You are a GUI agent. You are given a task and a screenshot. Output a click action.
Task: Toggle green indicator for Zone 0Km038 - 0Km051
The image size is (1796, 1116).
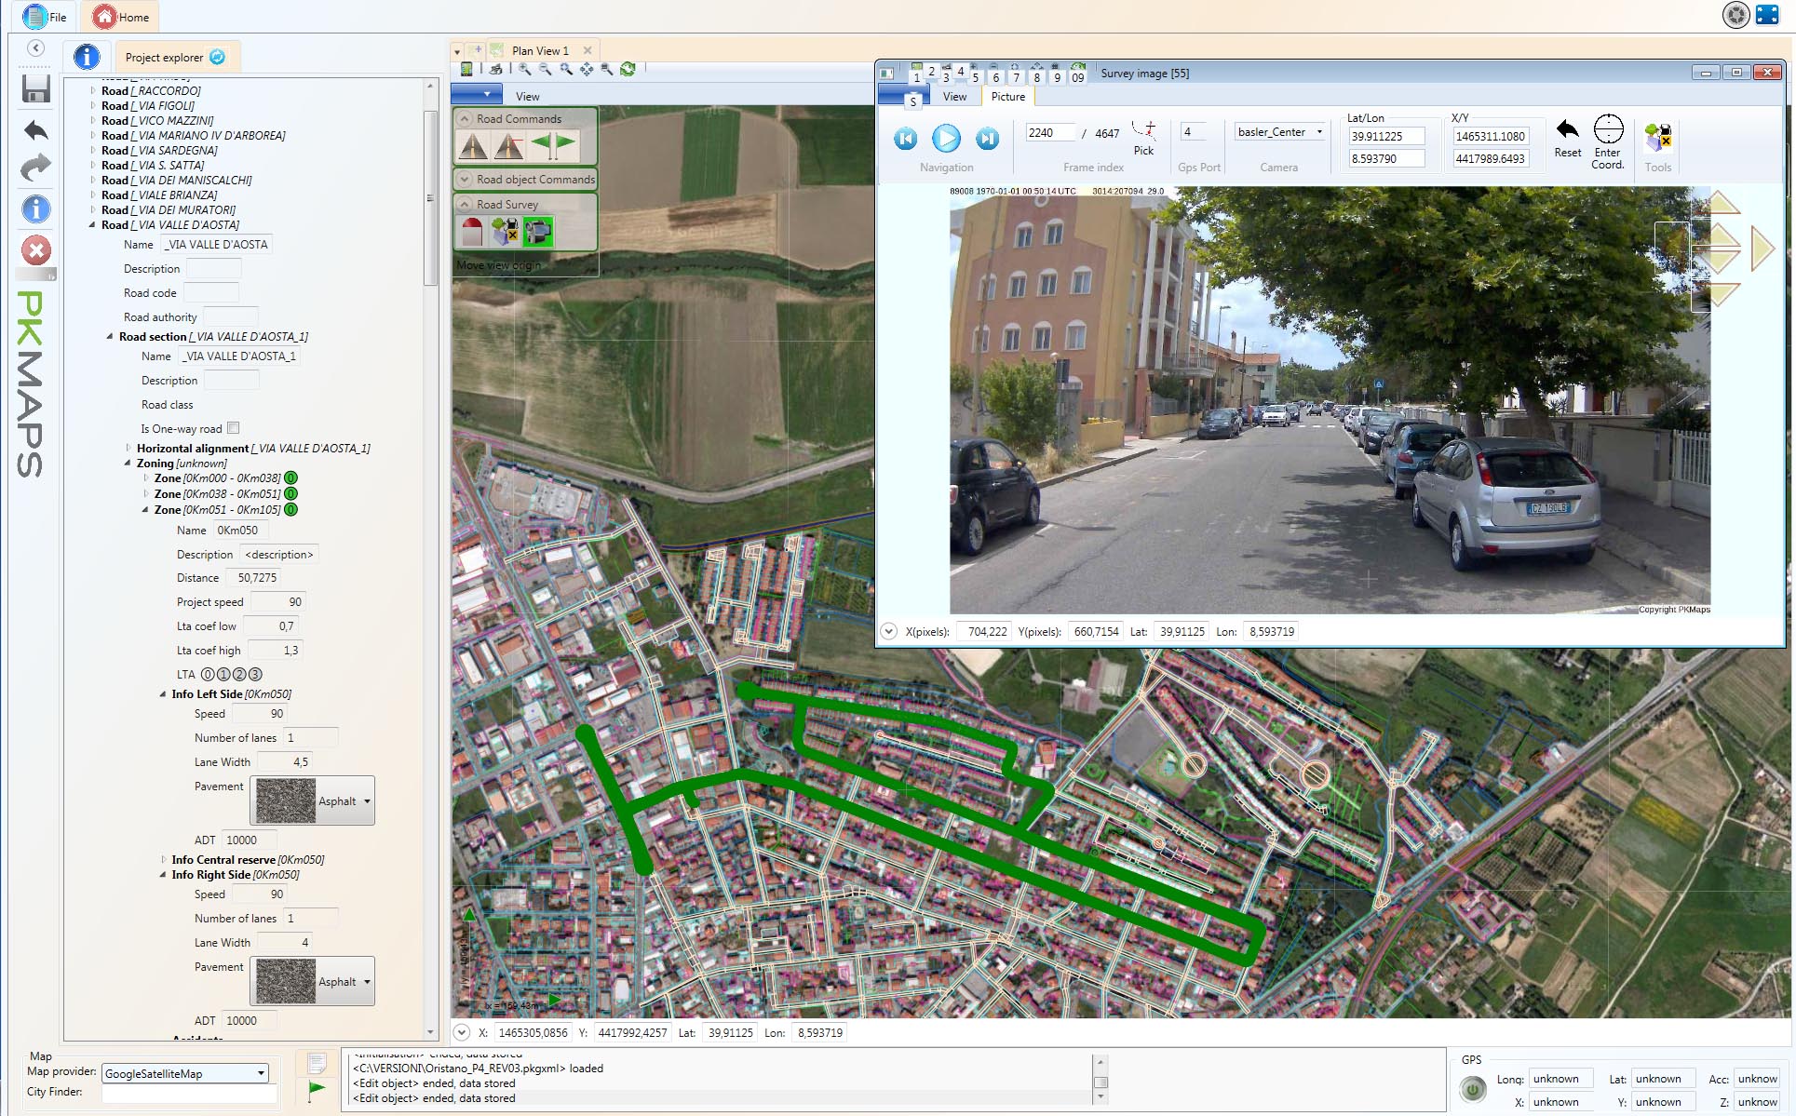[291, 494]
